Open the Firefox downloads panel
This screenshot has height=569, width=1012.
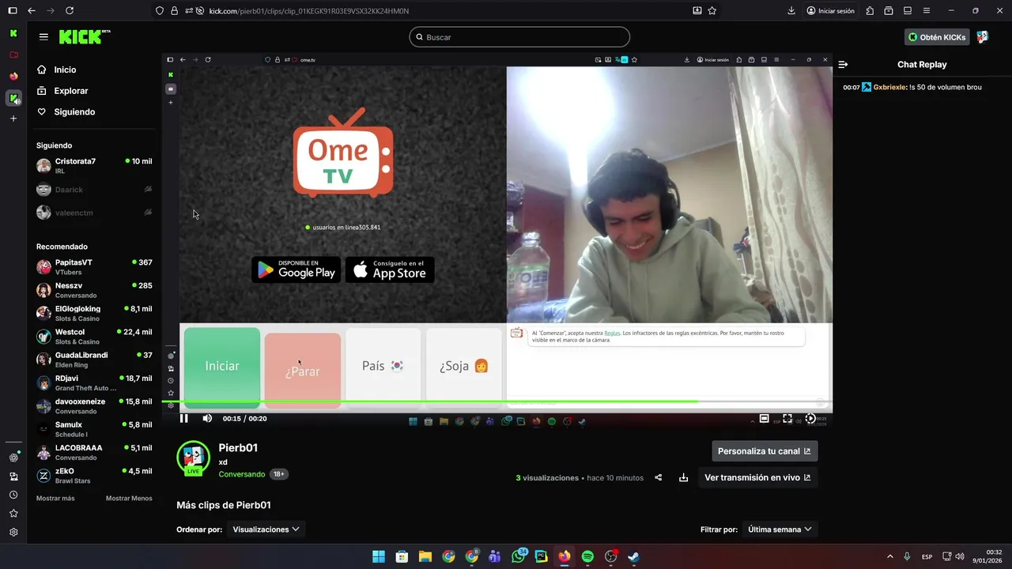point(791,11)
